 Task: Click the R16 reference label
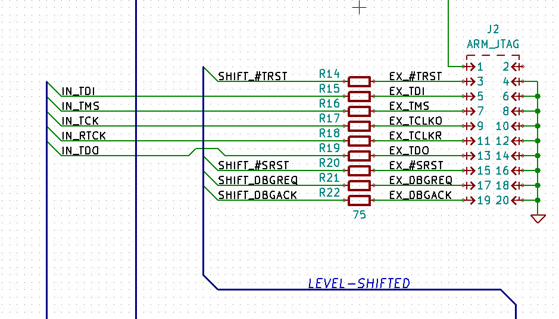tap(329, 103)
